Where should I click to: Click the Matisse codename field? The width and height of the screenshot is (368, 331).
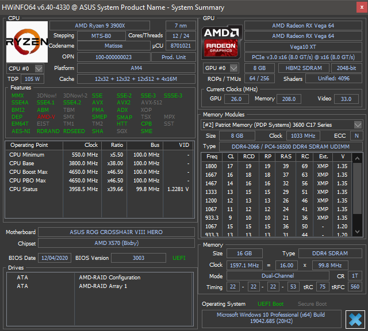pos(114,46)
